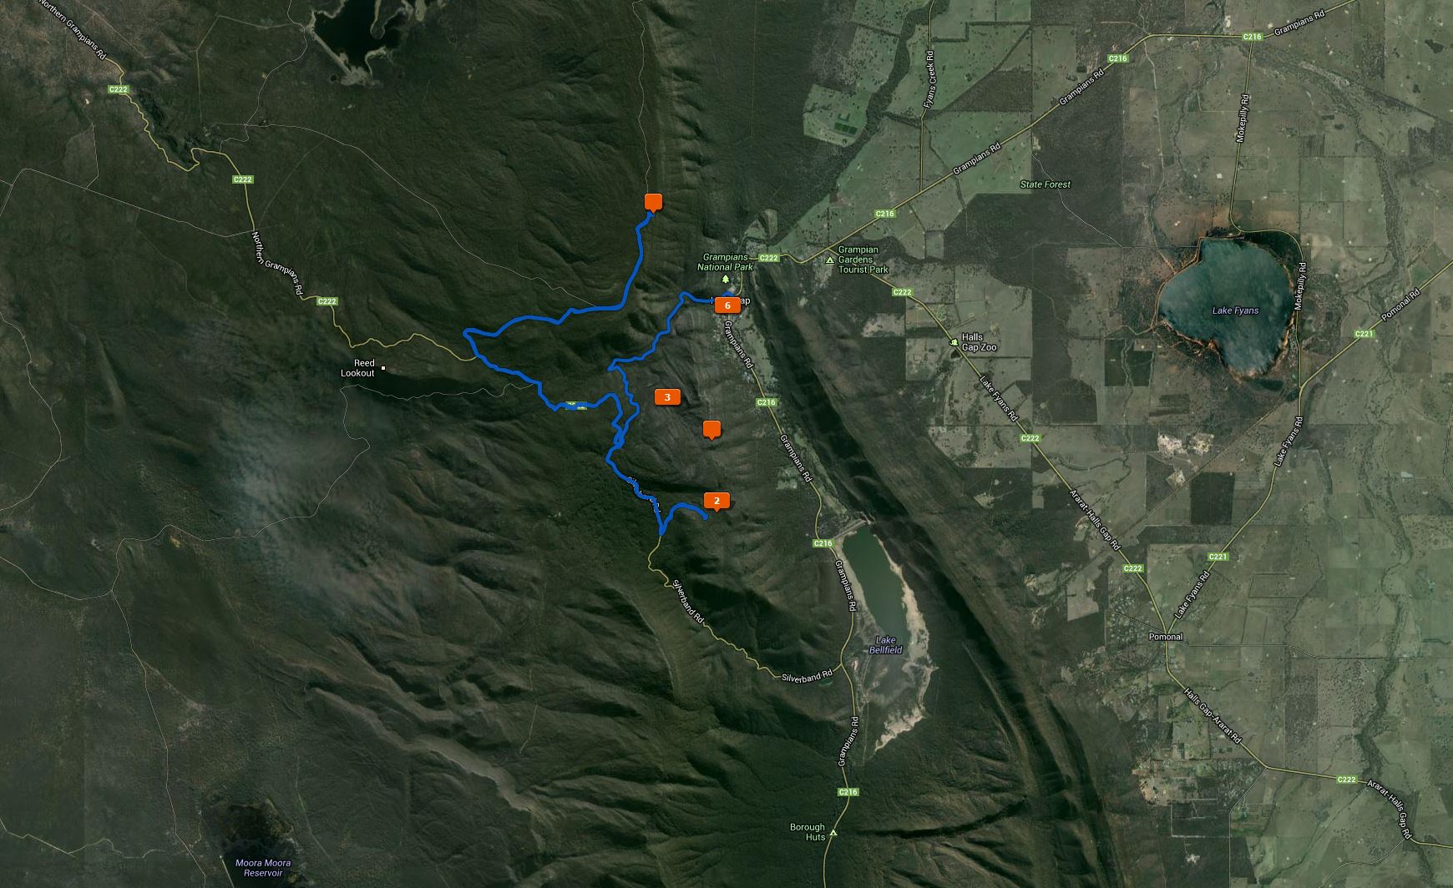Click the Halls Gap Zoo icon
Screen dimensions: 1453x888
tap(954, 341)
